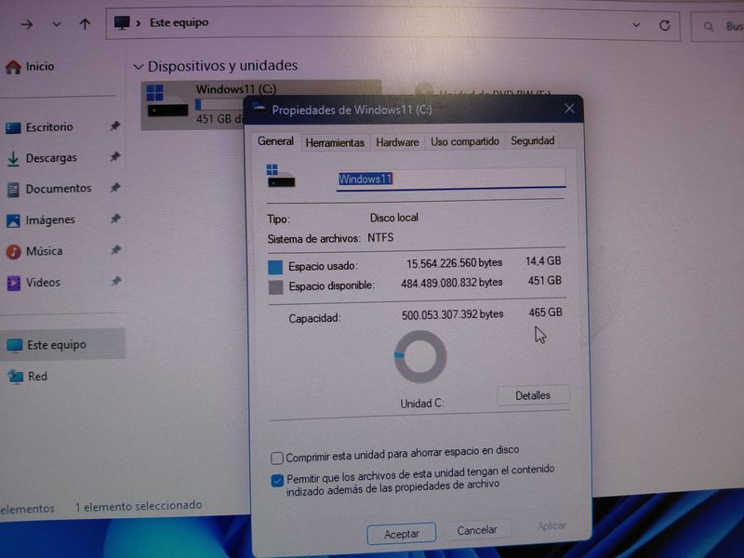
Task: Open the recent locations chevron
Action: click(x=57, y=24)
